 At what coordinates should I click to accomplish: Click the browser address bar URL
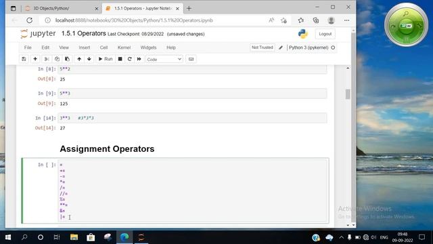pyautogui.click(x=134, y=20)
